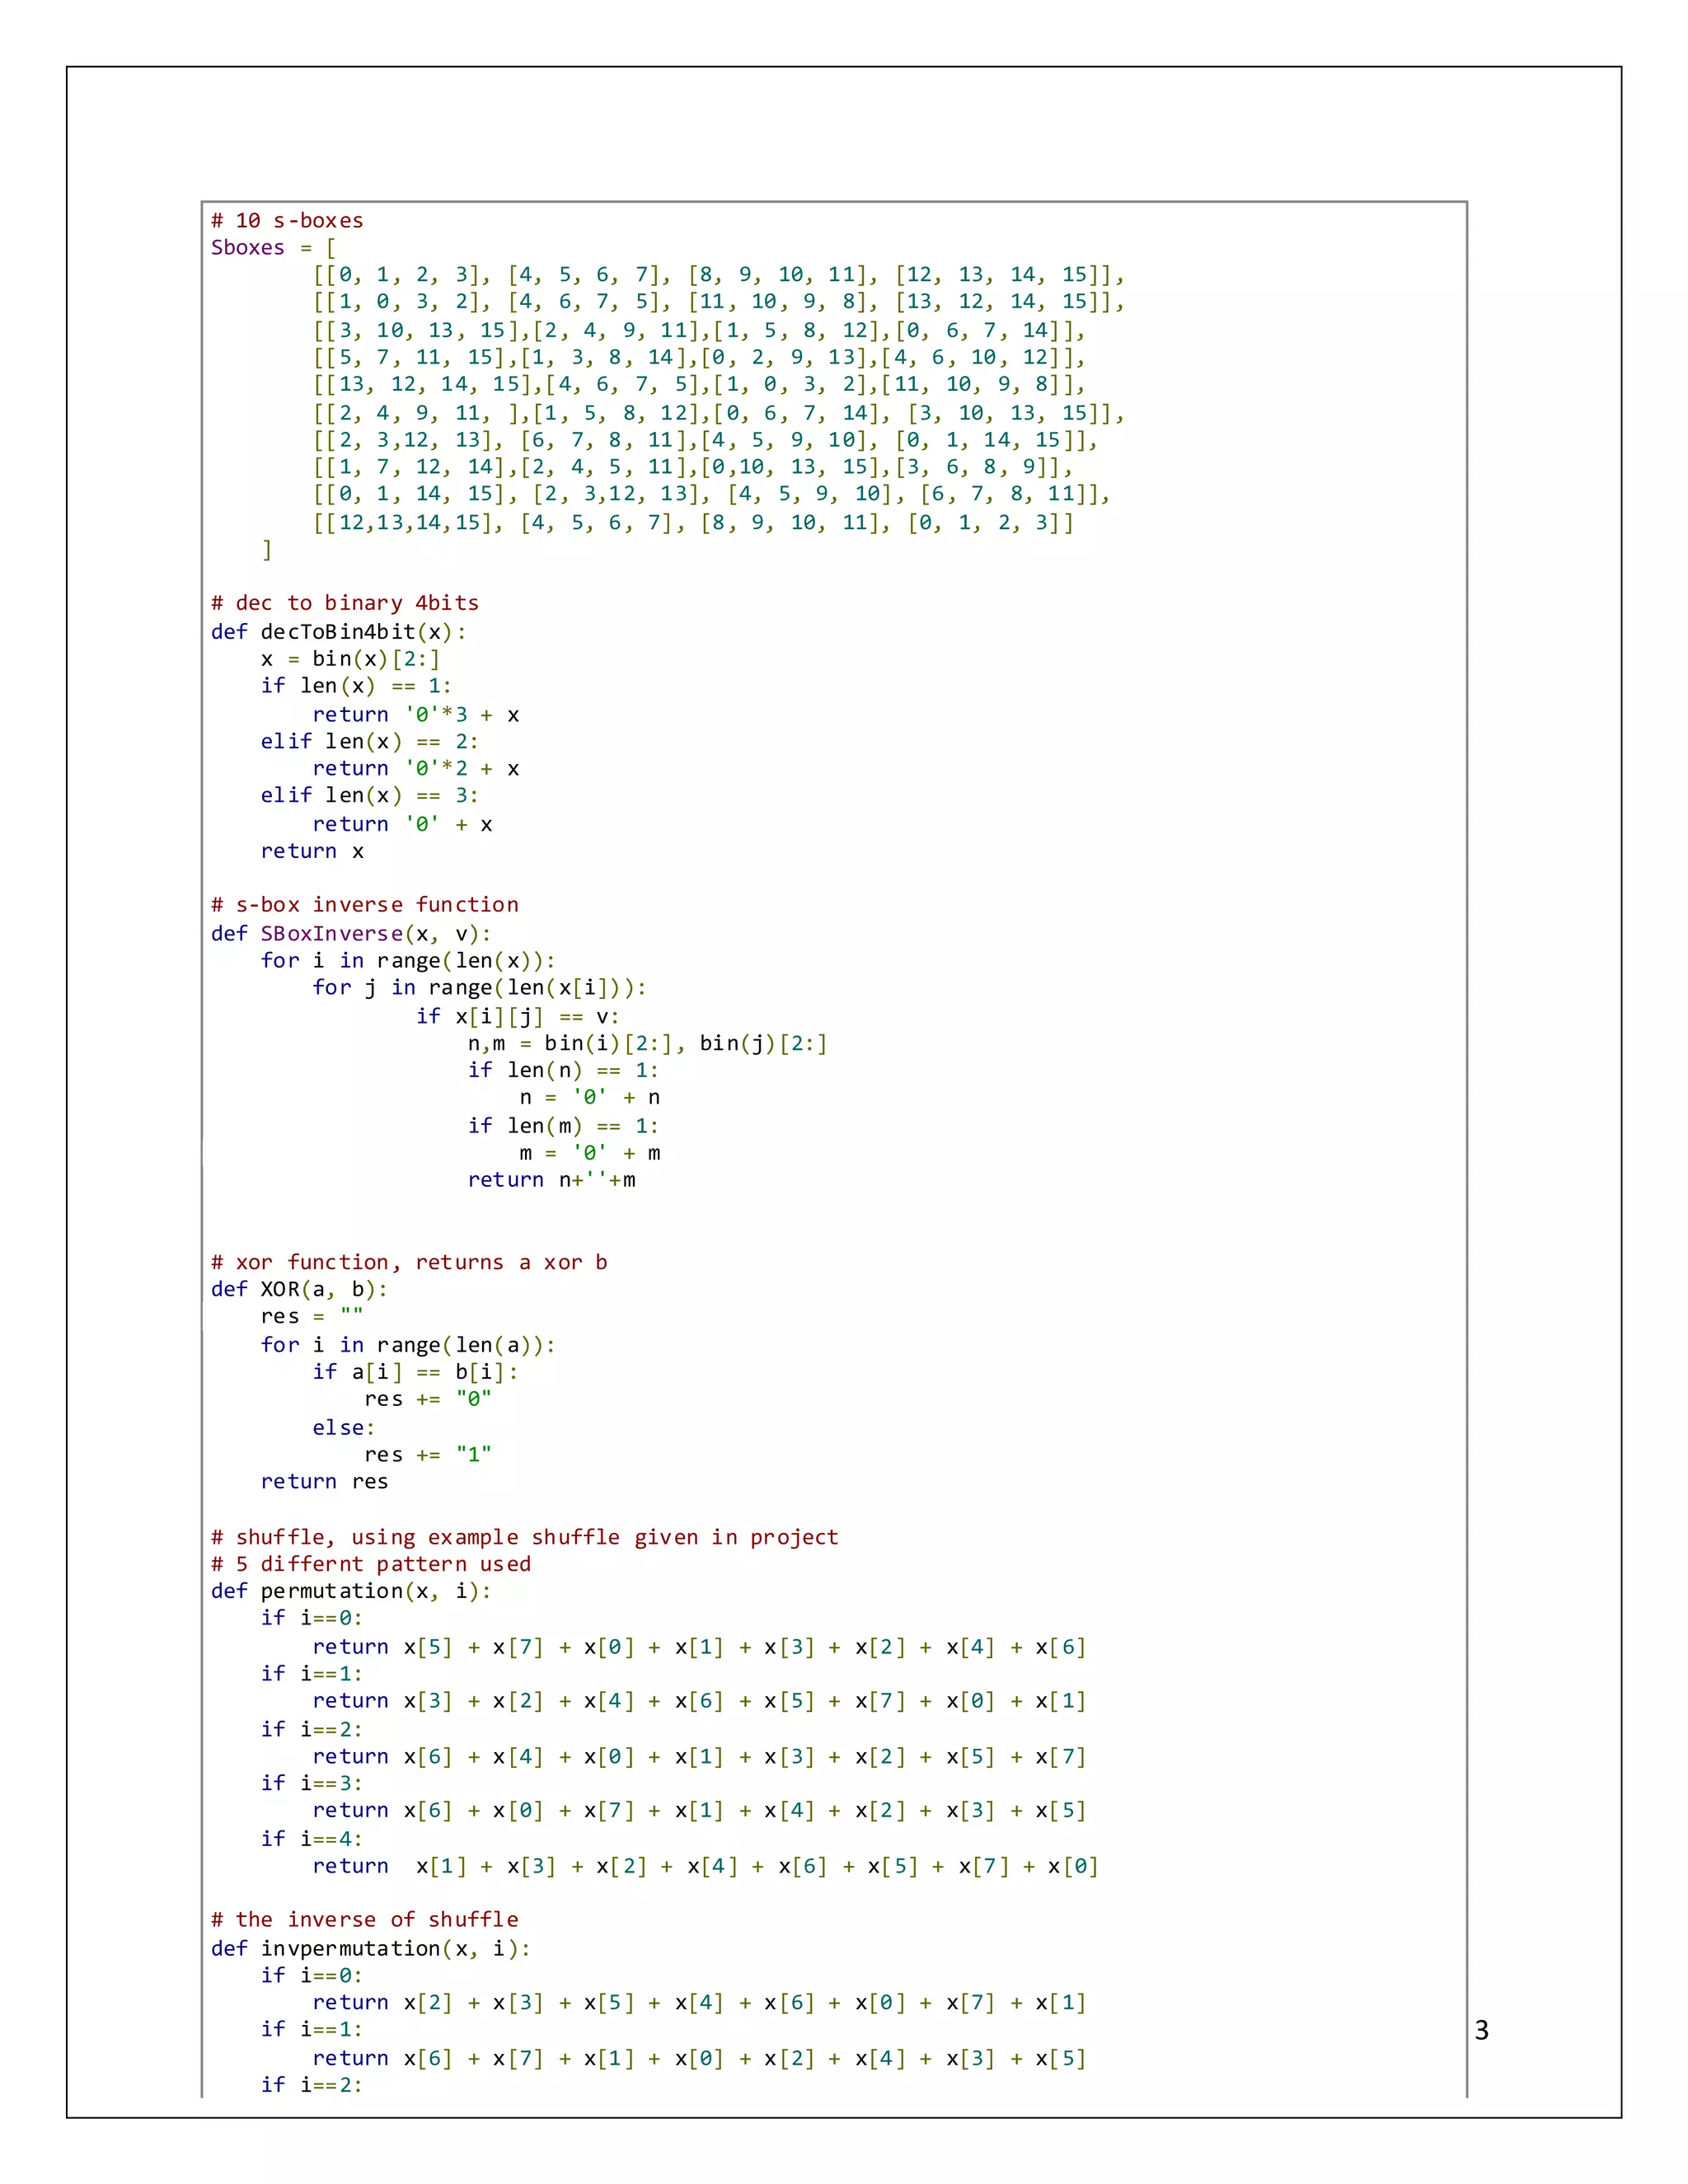Click the invpermutation function definition

(370, 1948)
